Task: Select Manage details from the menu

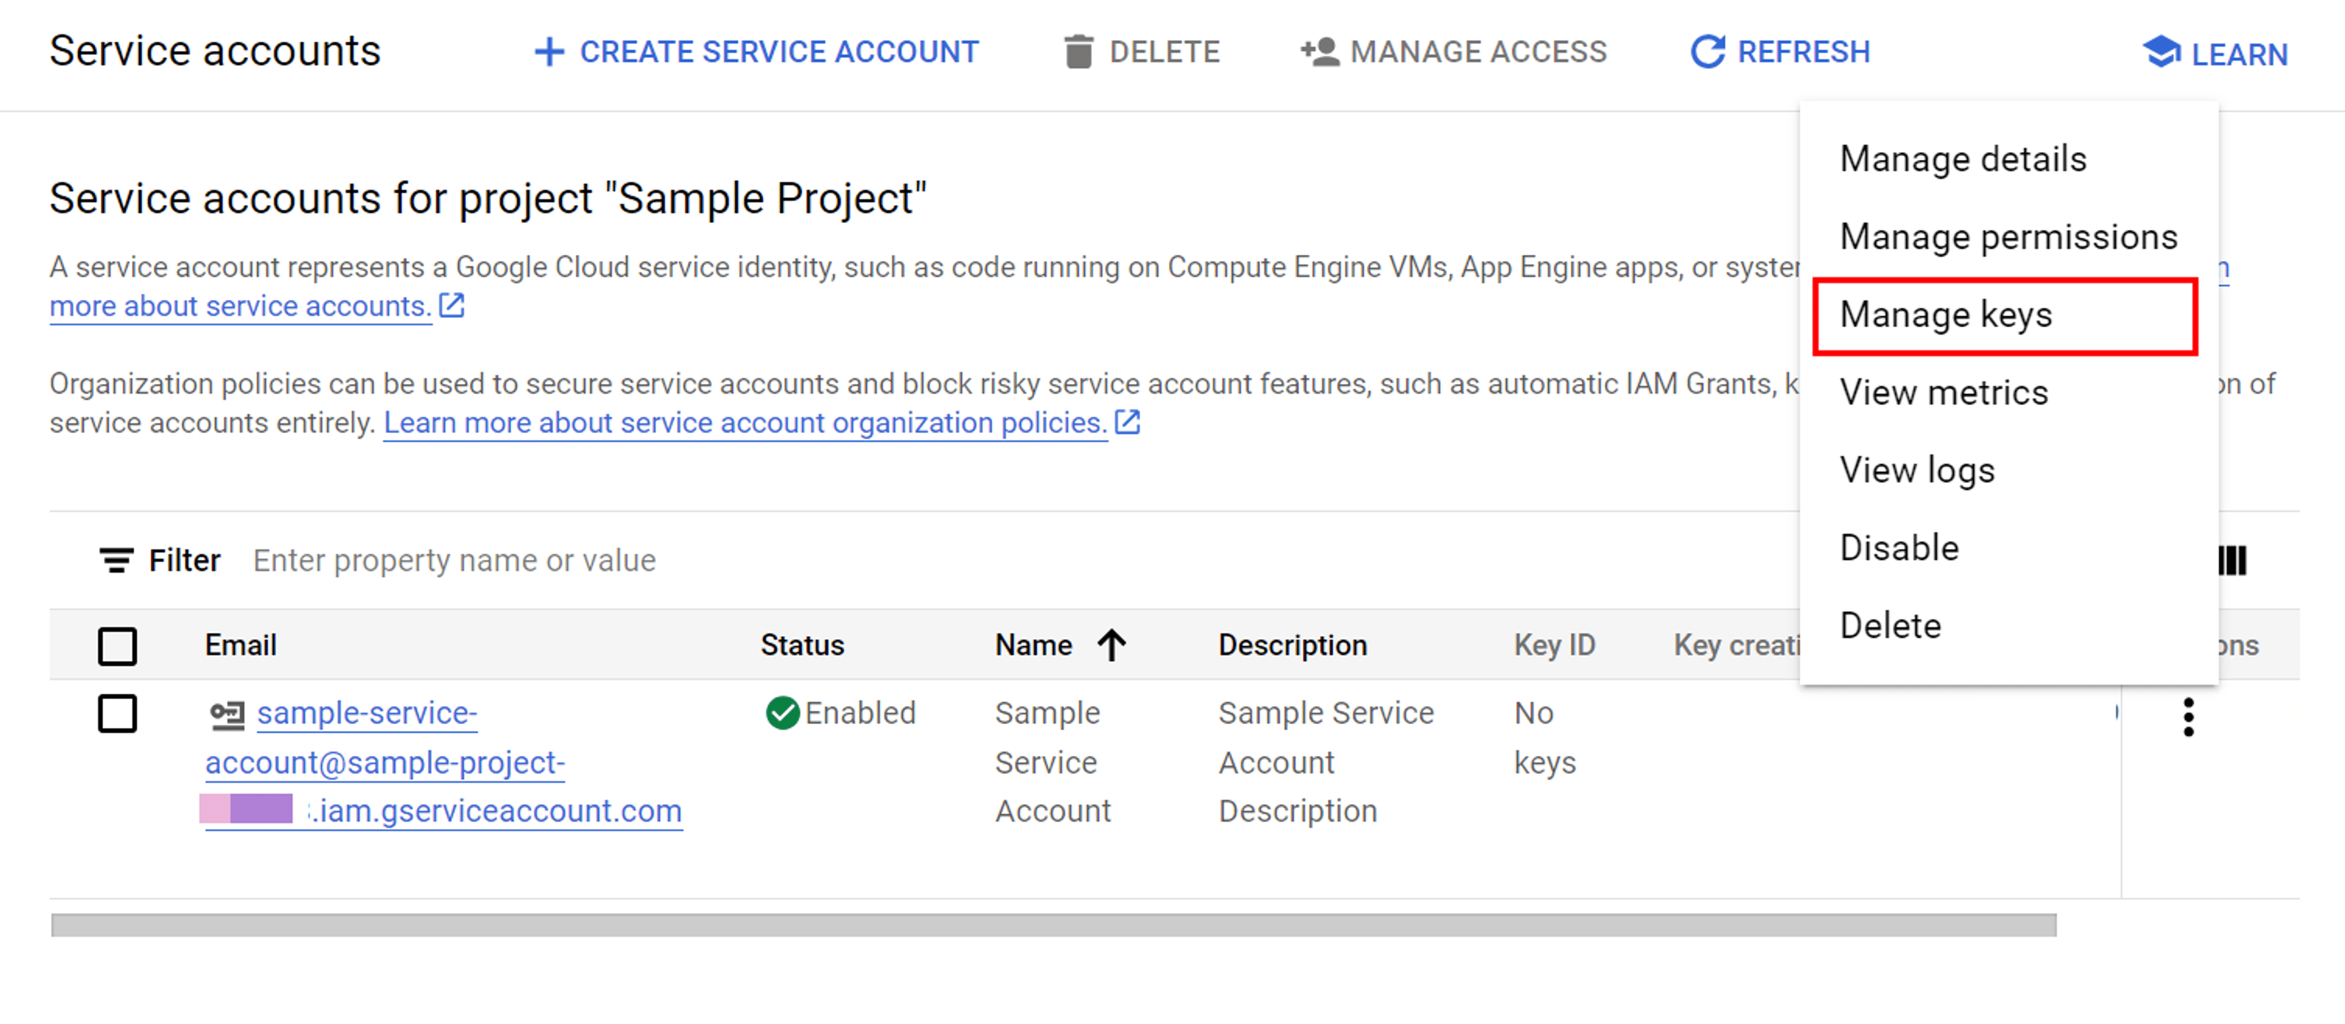Action: tap(2008, 158)
